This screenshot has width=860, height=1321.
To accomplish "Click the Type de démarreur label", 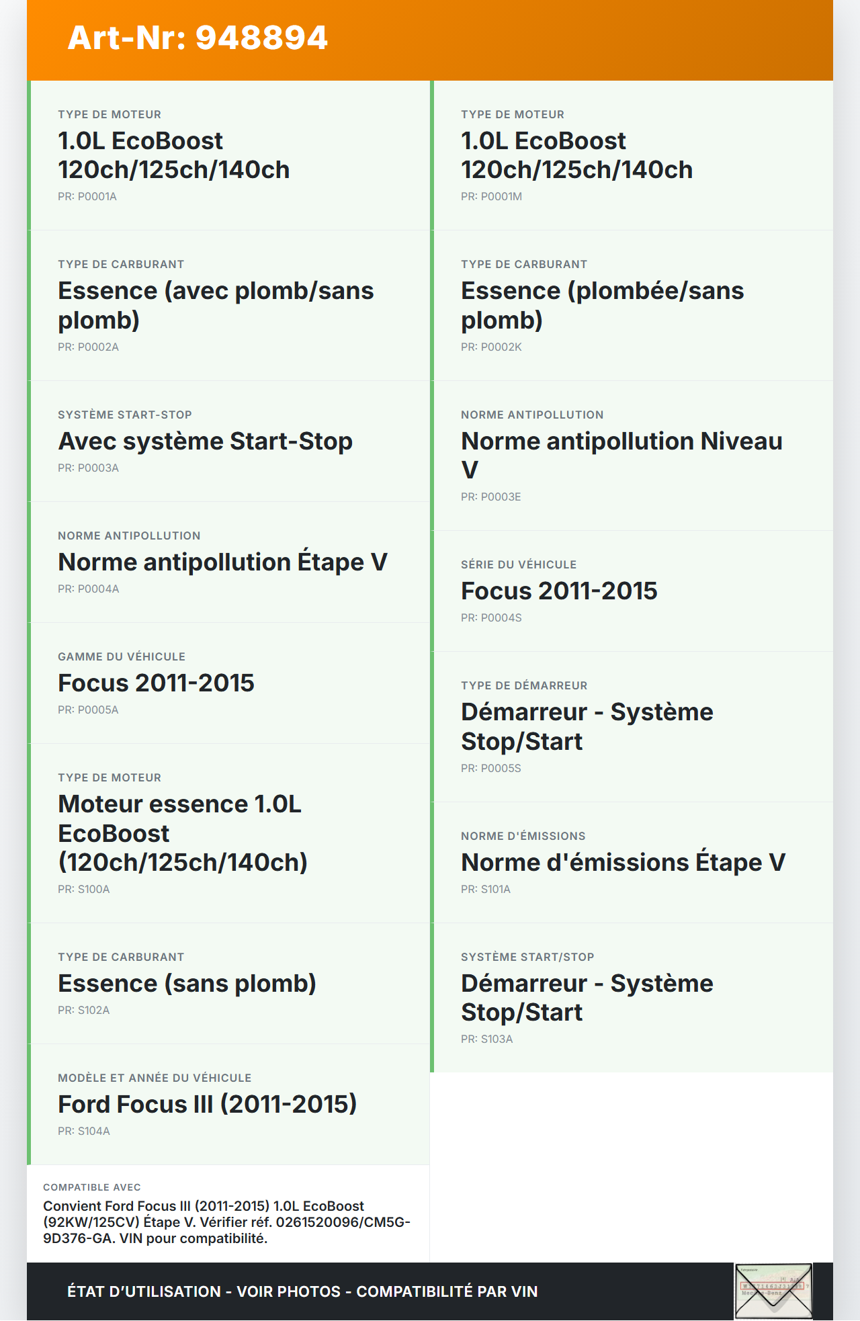I will pos(524,686).
